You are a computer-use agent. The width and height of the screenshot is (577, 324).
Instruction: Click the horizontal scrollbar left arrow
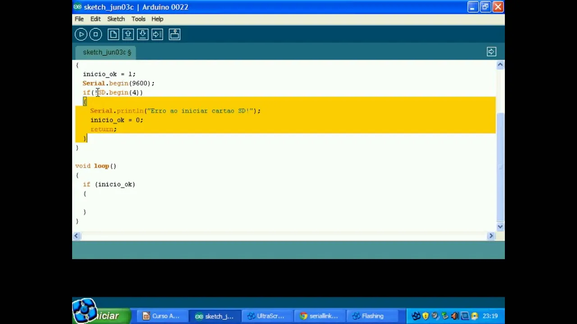tap(77, 236)
